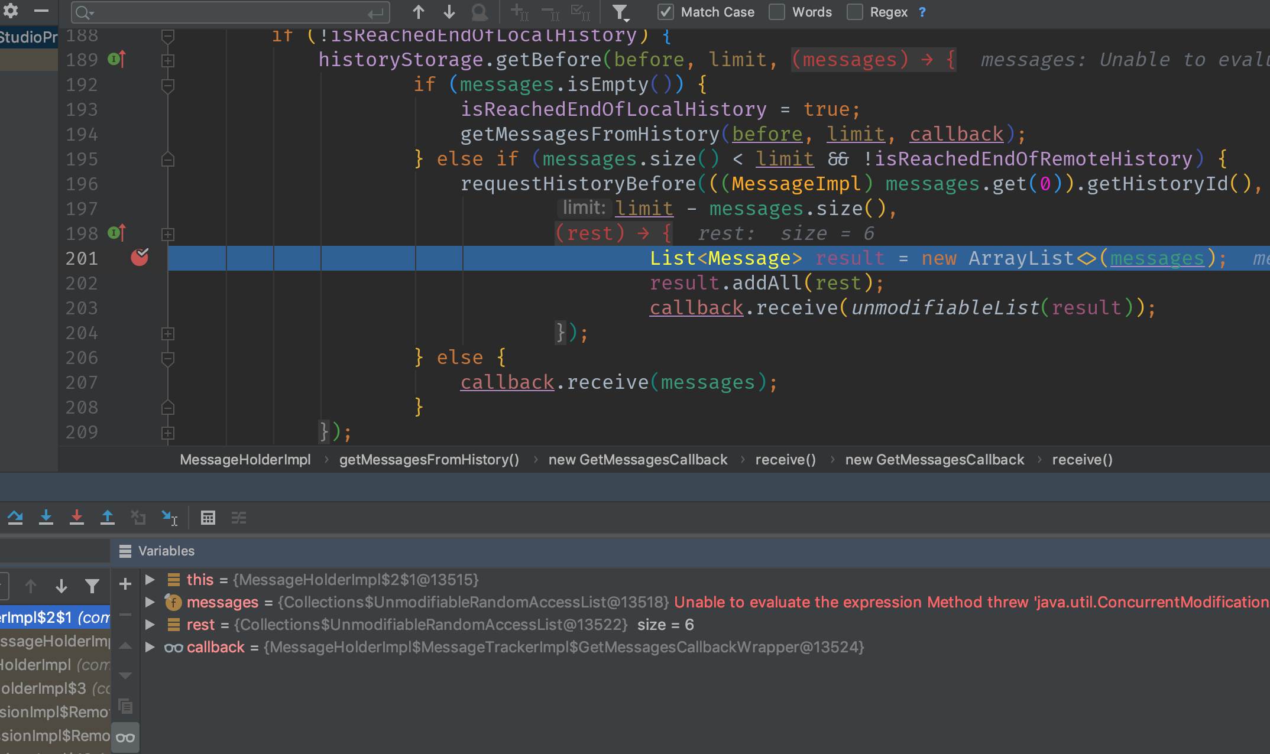Select the Variables panel header
This screenshot has height=754, width=1270.
[x=166, y=551]
